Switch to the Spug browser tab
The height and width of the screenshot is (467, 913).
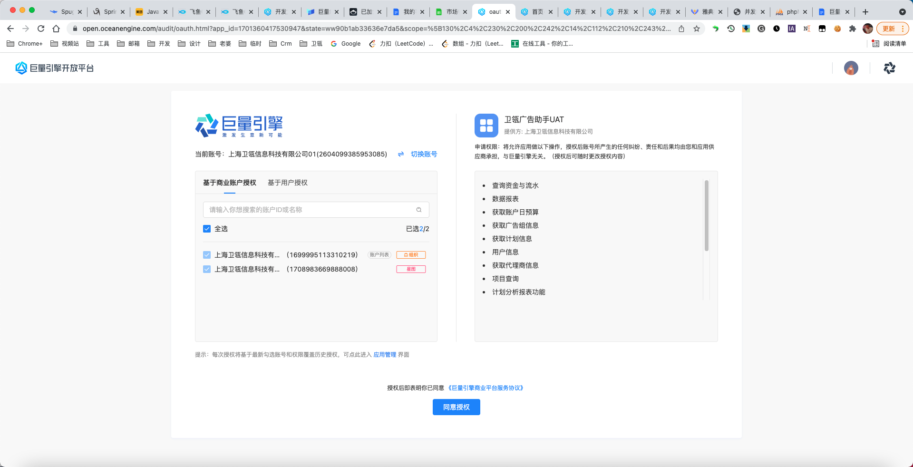66,12
